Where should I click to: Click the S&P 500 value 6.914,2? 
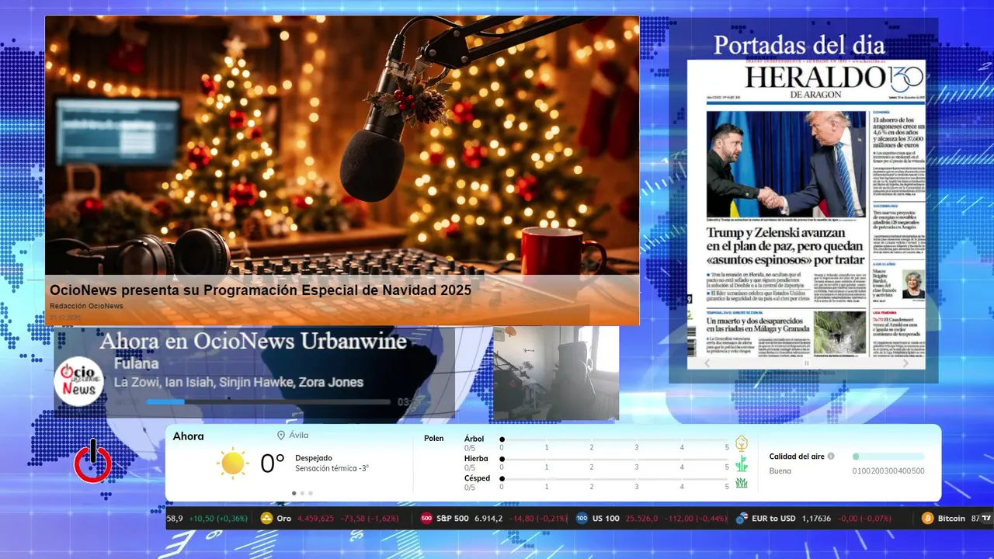coord(488,519)
